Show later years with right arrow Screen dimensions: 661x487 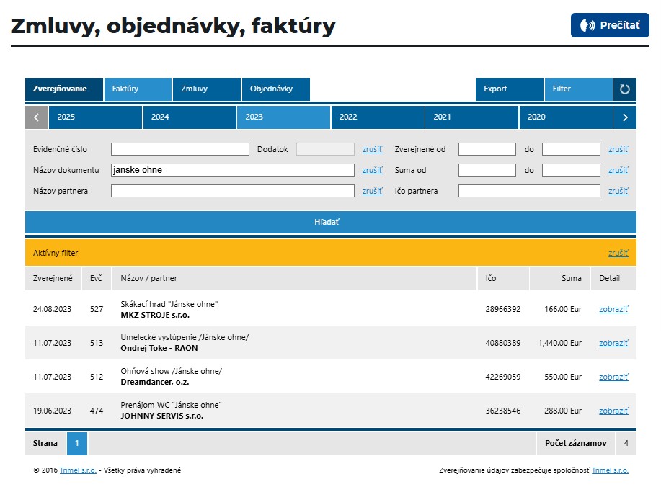tap(625, 117)
